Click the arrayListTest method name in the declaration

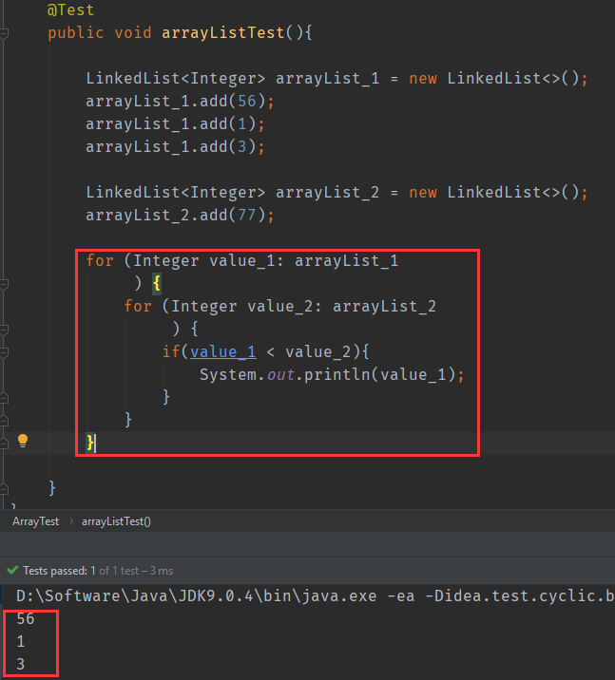[x=222, y=33]
